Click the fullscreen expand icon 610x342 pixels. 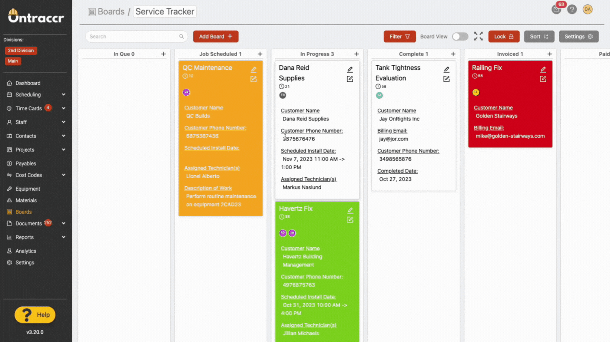click(478, 36)
